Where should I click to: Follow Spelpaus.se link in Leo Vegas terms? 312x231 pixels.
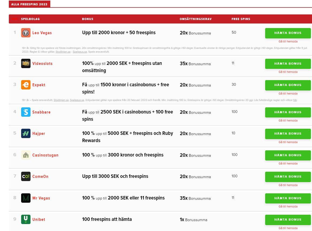[80, 52]
